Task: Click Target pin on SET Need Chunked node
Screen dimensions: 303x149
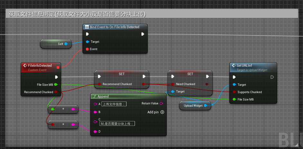Action: point(173,92)
